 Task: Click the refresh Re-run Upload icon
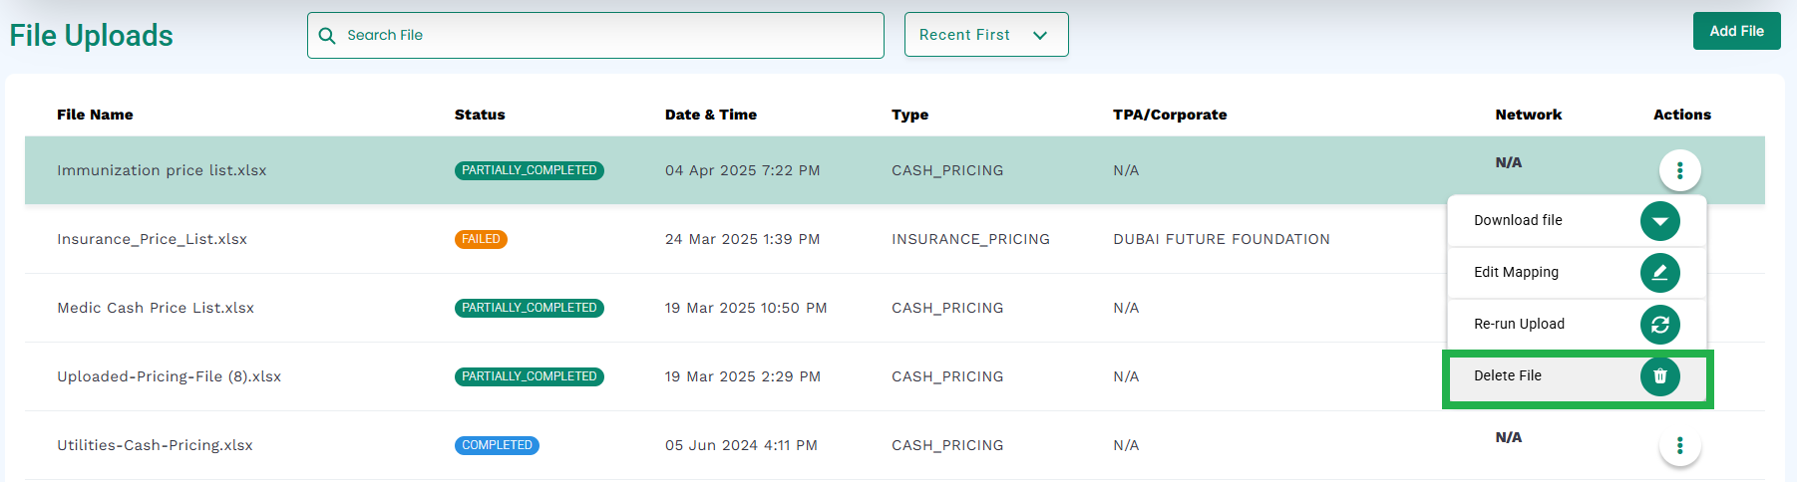tap(1659, 325)
